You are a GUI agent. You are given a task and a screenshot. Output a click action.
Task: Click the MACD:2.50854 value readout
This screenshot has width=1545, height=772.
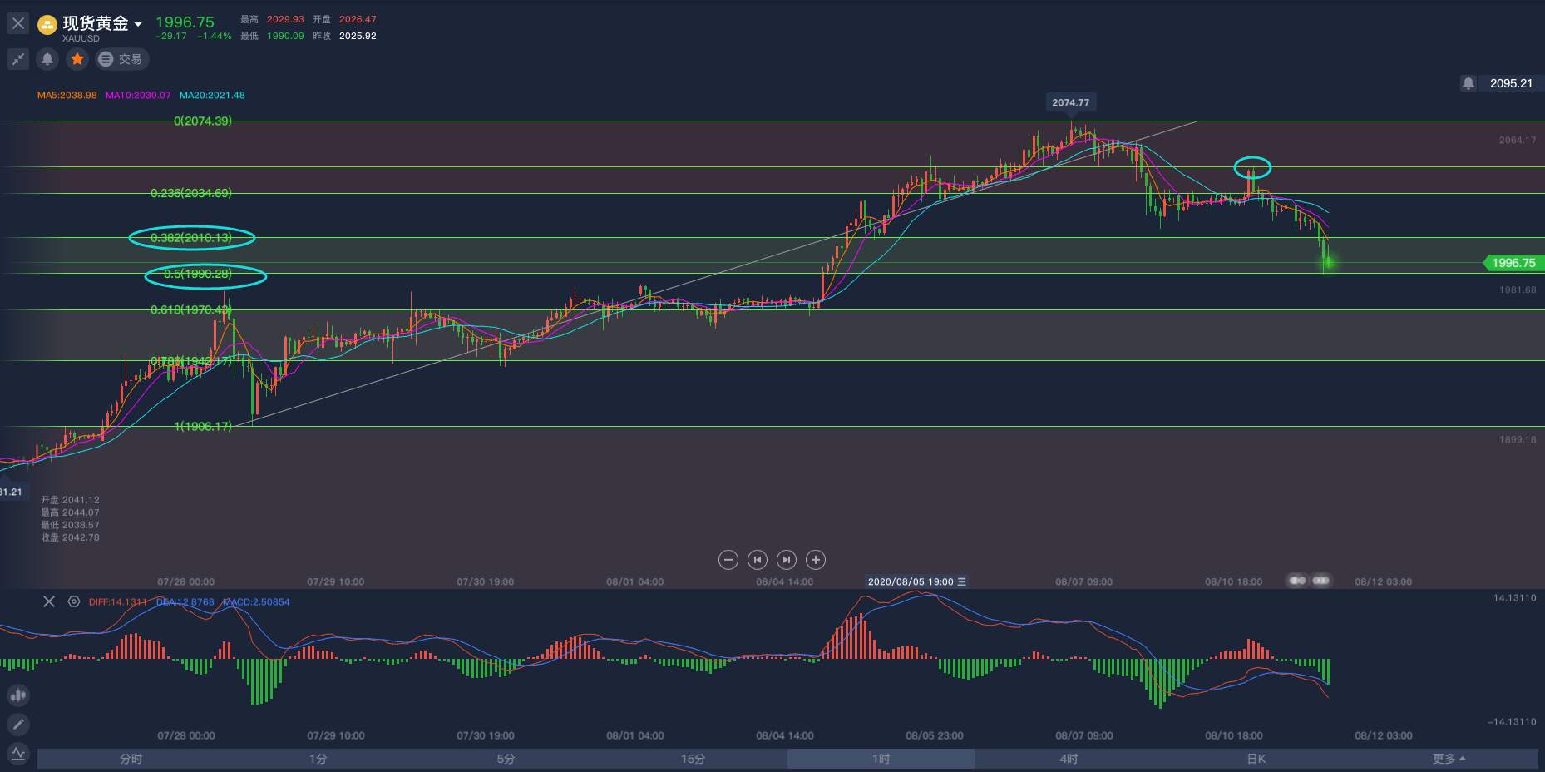[x=256, y=602]
